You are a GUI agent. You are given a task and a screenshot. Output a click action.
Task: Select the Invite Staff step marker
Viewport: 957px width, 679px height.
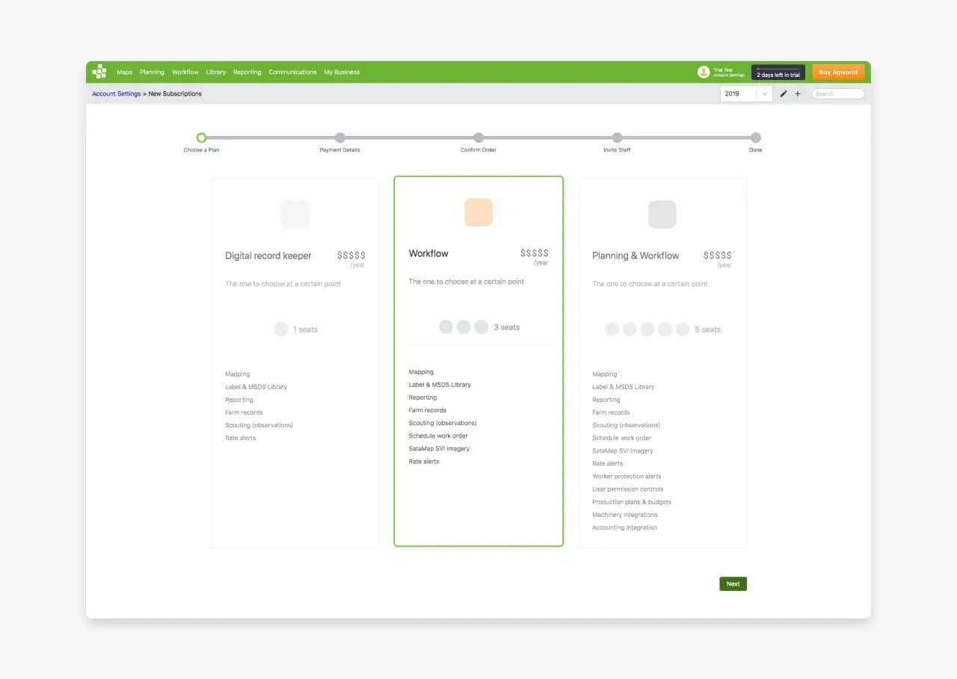[x=617, y=137]
